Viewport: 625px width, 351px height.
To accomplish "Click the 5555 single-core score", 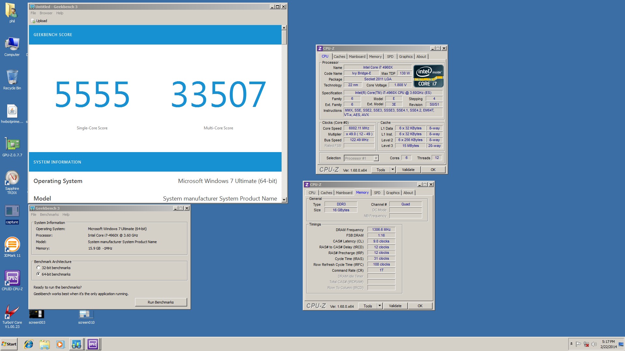I will click(92, 94).
